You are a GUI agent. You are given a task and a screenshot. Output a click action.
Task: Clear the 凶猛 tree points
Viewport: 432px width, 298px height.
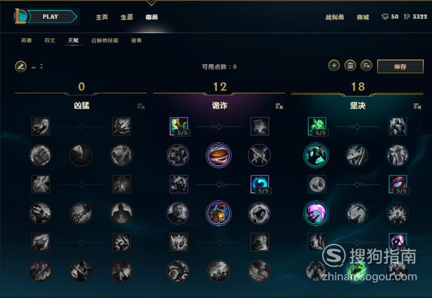pos(141,106)
